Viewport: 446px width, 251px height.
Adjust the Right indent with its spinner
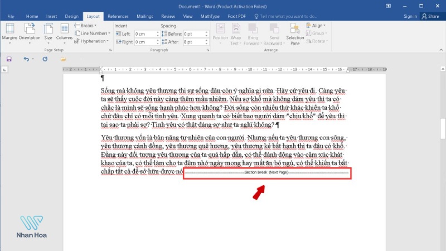pos(158,42)
